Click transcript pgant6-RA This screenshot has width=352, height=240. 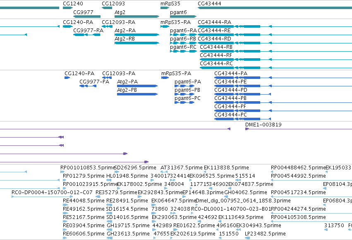[x=183, y=31]
